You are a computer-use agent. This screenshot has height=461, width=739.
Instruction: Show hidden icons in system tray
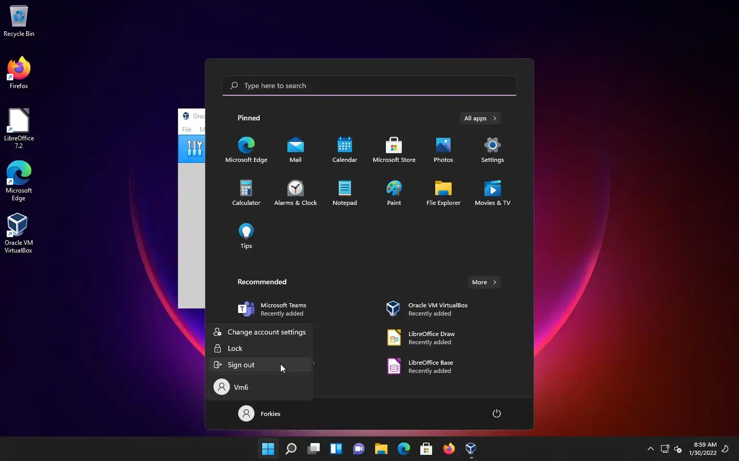point(651,449)
